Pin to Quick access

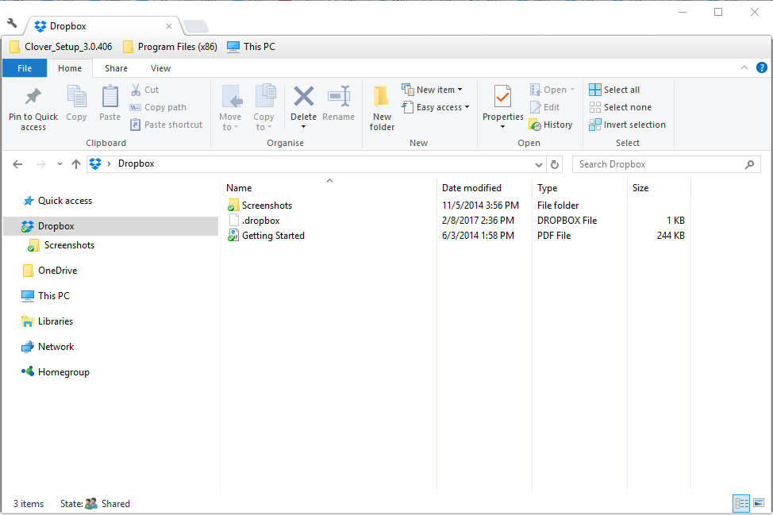point(33,109)
